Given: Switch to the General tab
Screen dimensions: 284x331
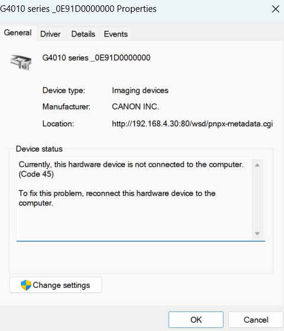Looking at the screenshot, I should pyautogui.click(x=18, y=33).
